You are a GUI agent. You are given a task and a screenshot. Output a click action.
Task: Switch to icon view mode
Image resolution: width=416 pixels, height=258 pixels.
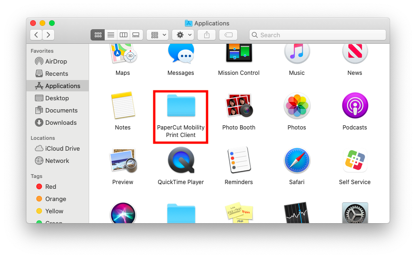(98, 35)
